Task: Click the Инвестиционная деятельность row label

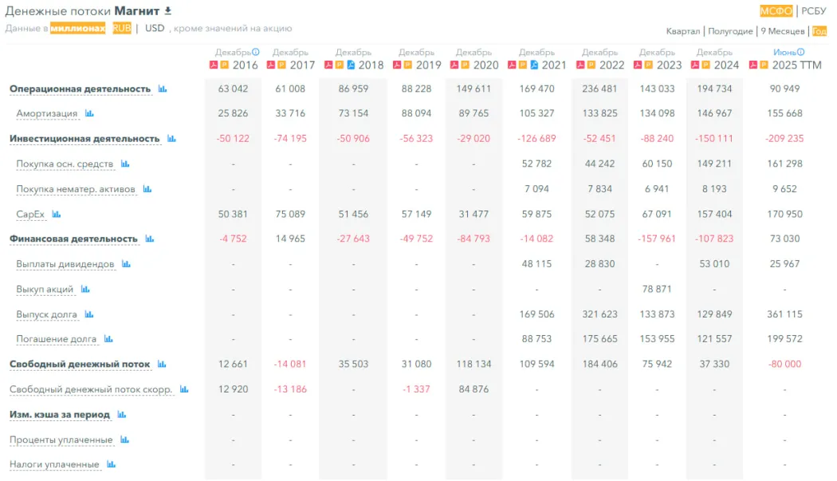Action: [x=84, y=139]
